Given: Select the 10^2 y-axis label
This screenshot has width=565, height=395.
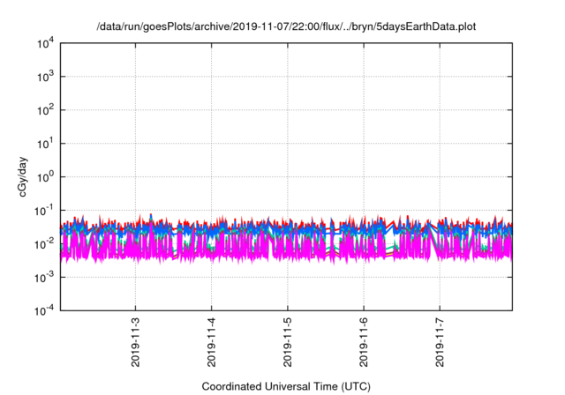Looking at the screenshot, I should 45,110.
